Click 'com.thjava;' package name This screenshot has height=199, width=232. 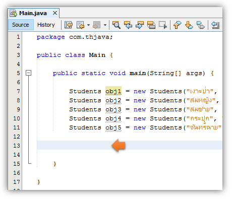(91, 37)
